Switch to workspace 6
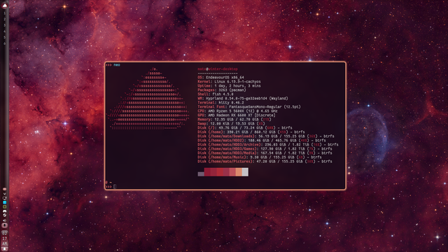 [5, 43]
